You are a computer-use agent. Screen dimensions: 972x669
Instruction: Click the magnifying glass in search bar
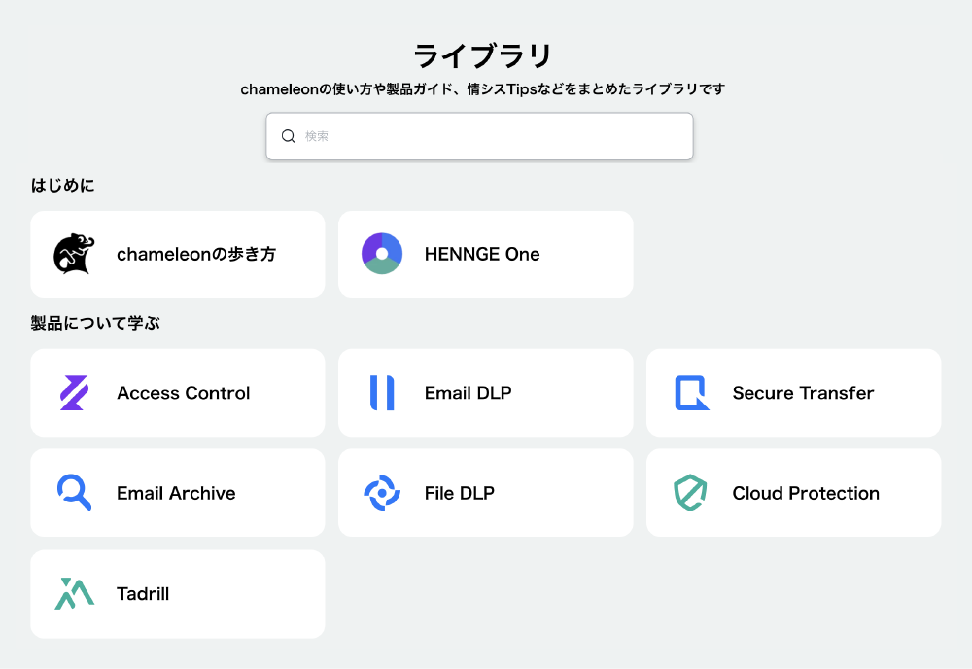click(x=289, y=136)
